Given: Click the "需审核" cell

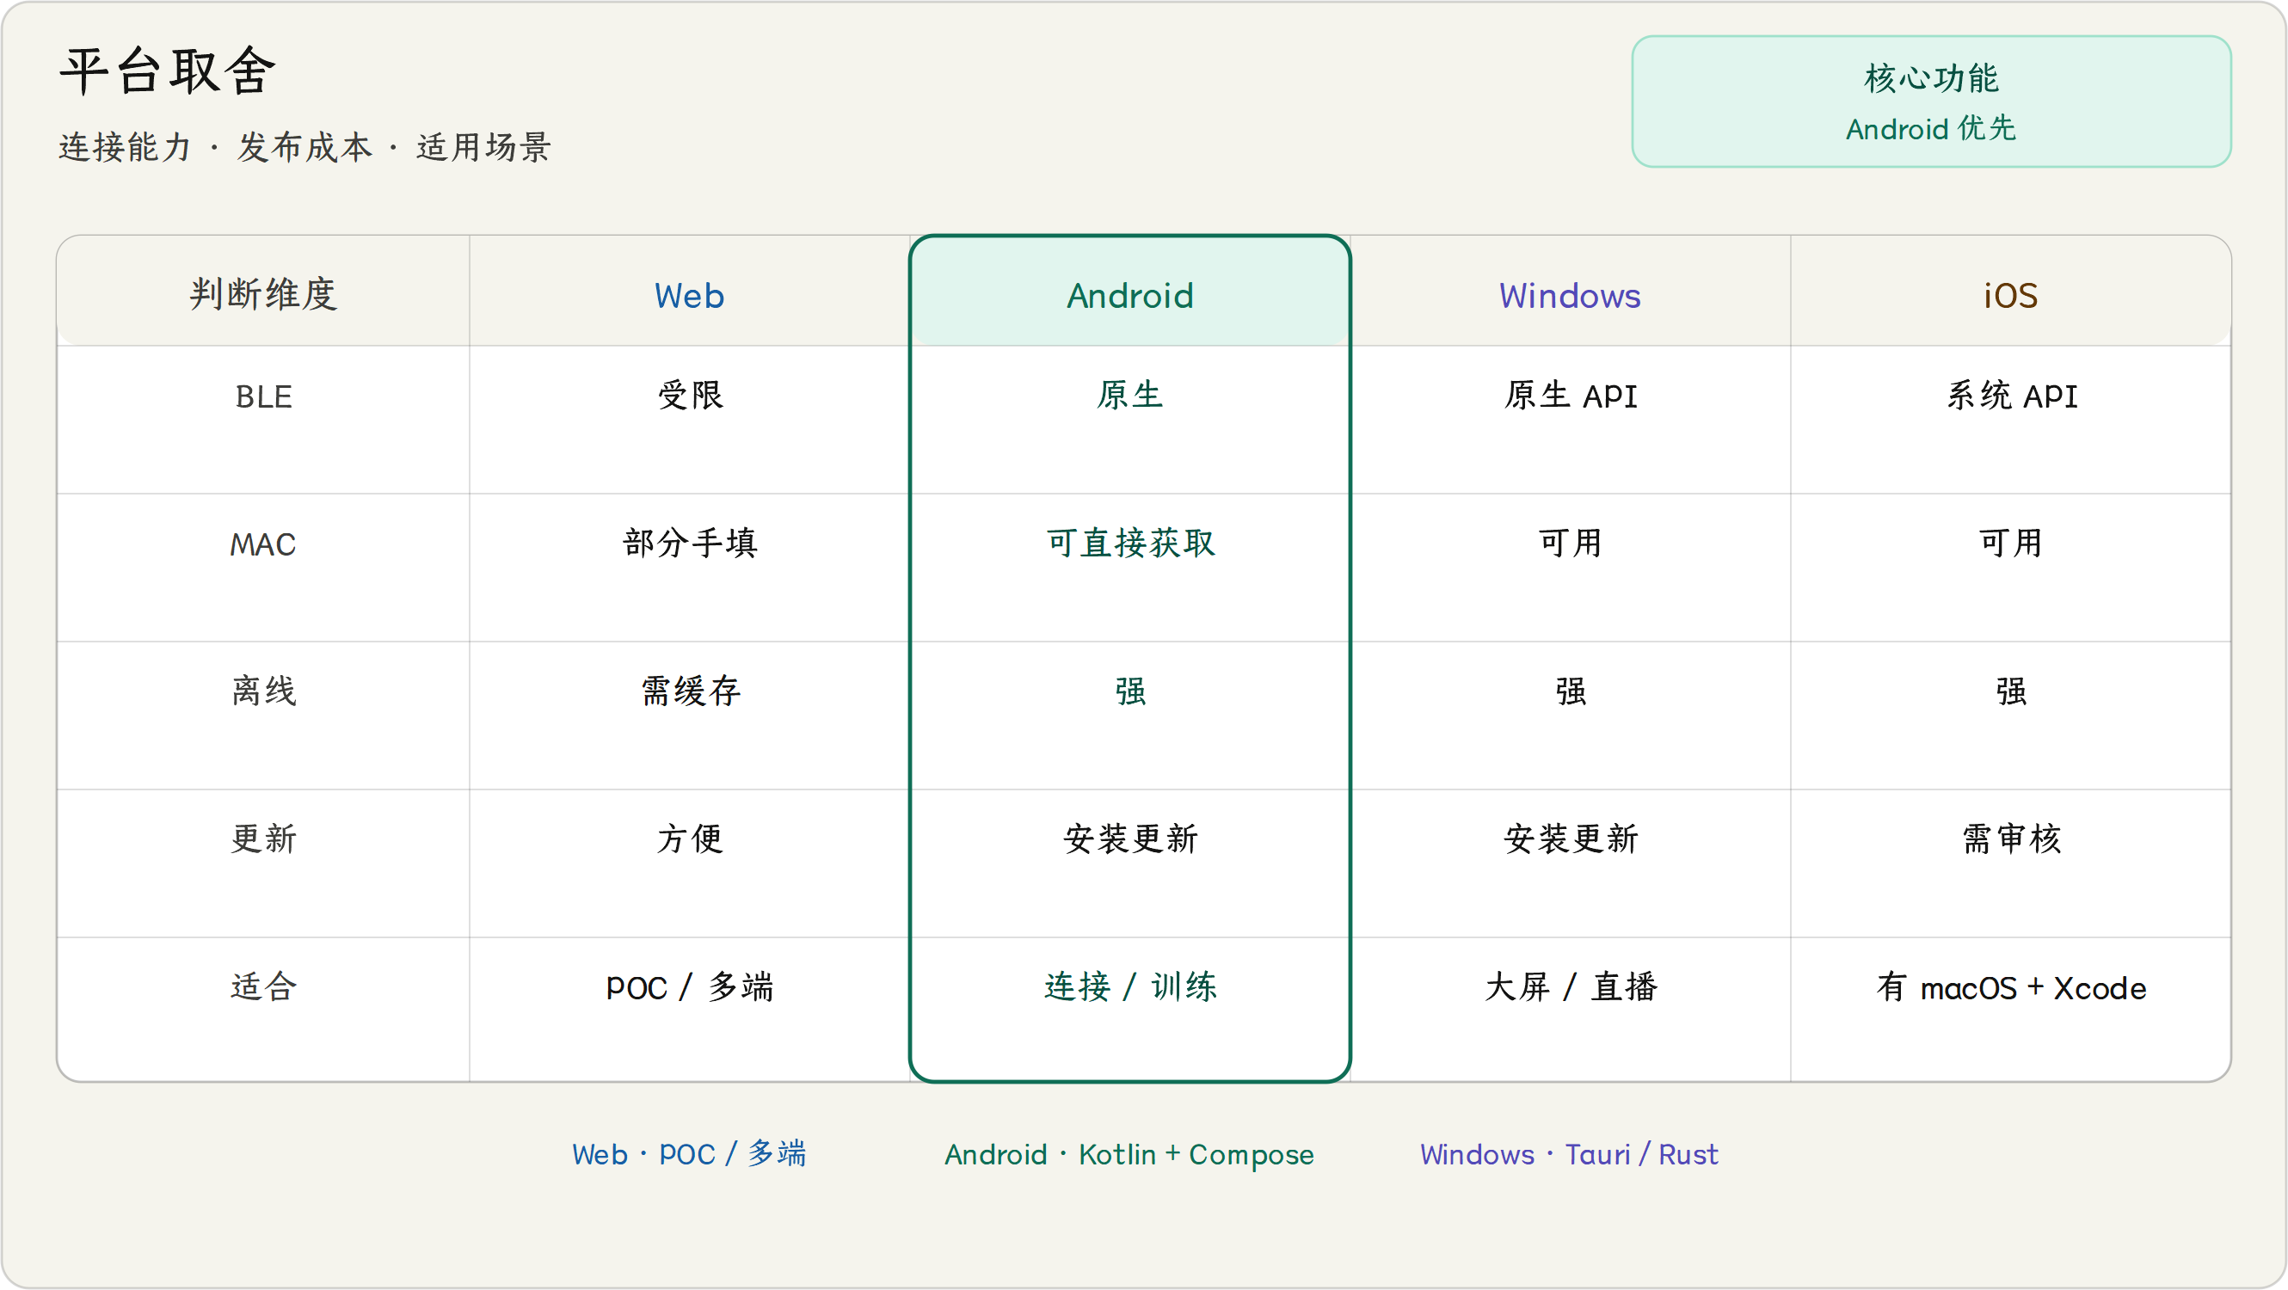Looking at the screenshot, I should pyautogui.click(x=2011, y=839).
